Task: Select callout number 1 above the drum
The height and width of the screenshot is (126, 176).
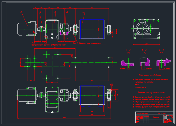Action: pos(84,12)
